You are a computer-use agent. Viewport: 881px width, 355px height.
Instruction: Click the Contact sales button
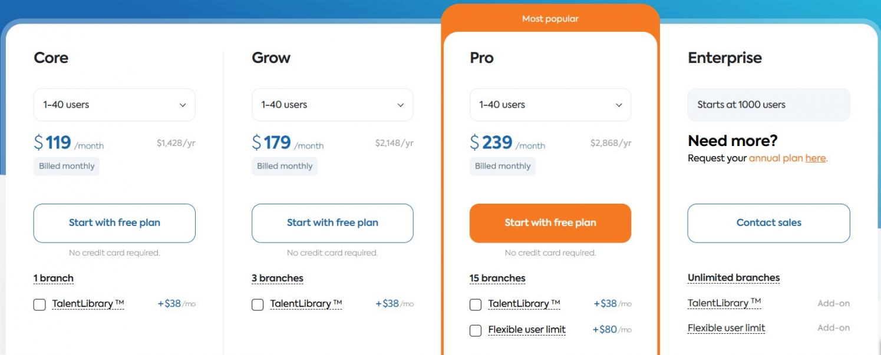pyautogui.click(x=769, y=223)
